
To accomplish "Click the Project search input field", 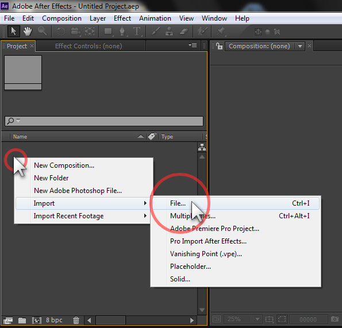I will [104, 121].
